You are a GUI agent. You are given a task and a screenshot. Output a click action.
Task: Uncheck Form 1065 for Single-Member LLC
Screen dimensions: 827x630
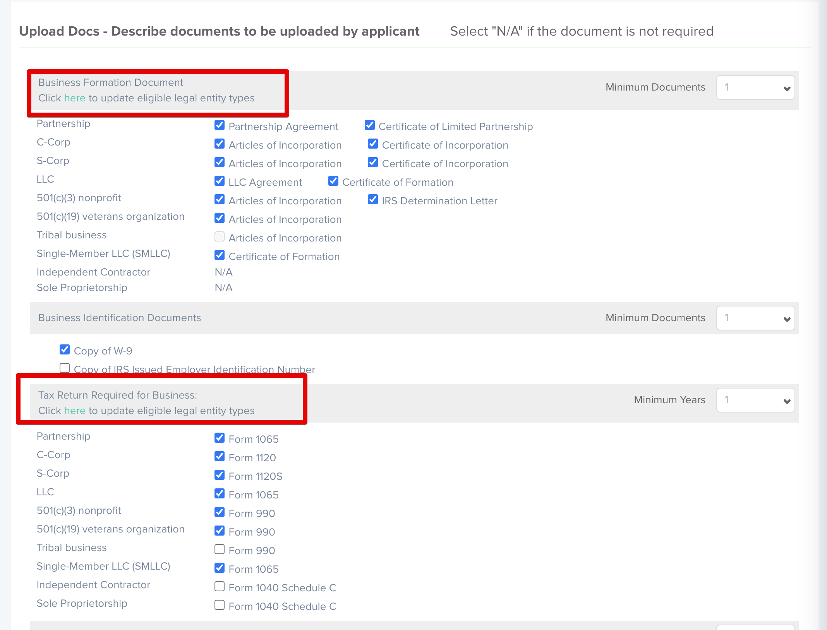coord(220,568)
